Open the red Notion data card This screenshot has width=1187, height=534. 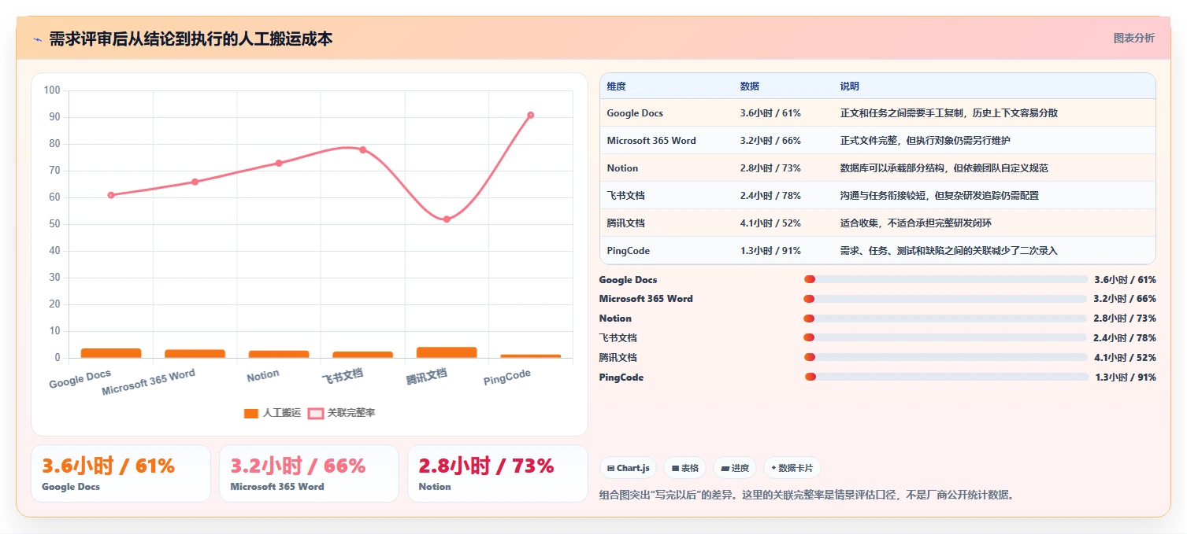tap(497, 473)
